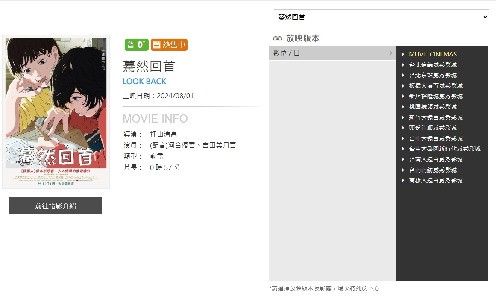Click the arrow bullet beside 桃園統領威秀影城
Image resolution: width=496 pixels, height=299 pixels.
tap(403, 107)
